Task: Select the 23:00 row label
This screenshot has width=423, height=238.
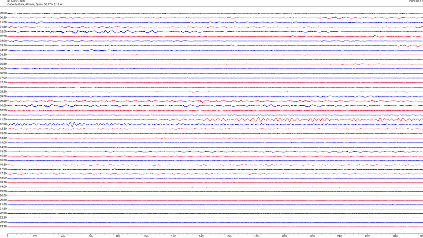Action: [x=3, y=222]
